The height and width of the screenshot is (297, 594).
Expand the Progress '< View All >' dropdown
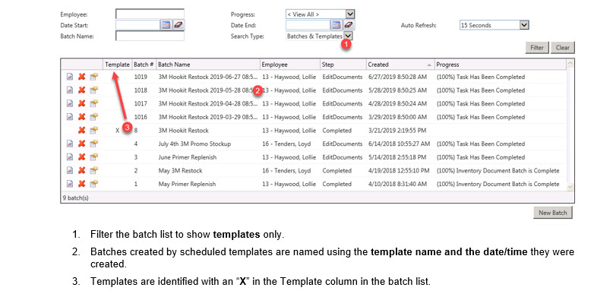click(350, 14)
